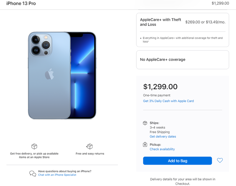Image resolution: width=236 pixels, height=186 pixels.
Task: Open the Get delivery dates link
Action: (163, 137)
